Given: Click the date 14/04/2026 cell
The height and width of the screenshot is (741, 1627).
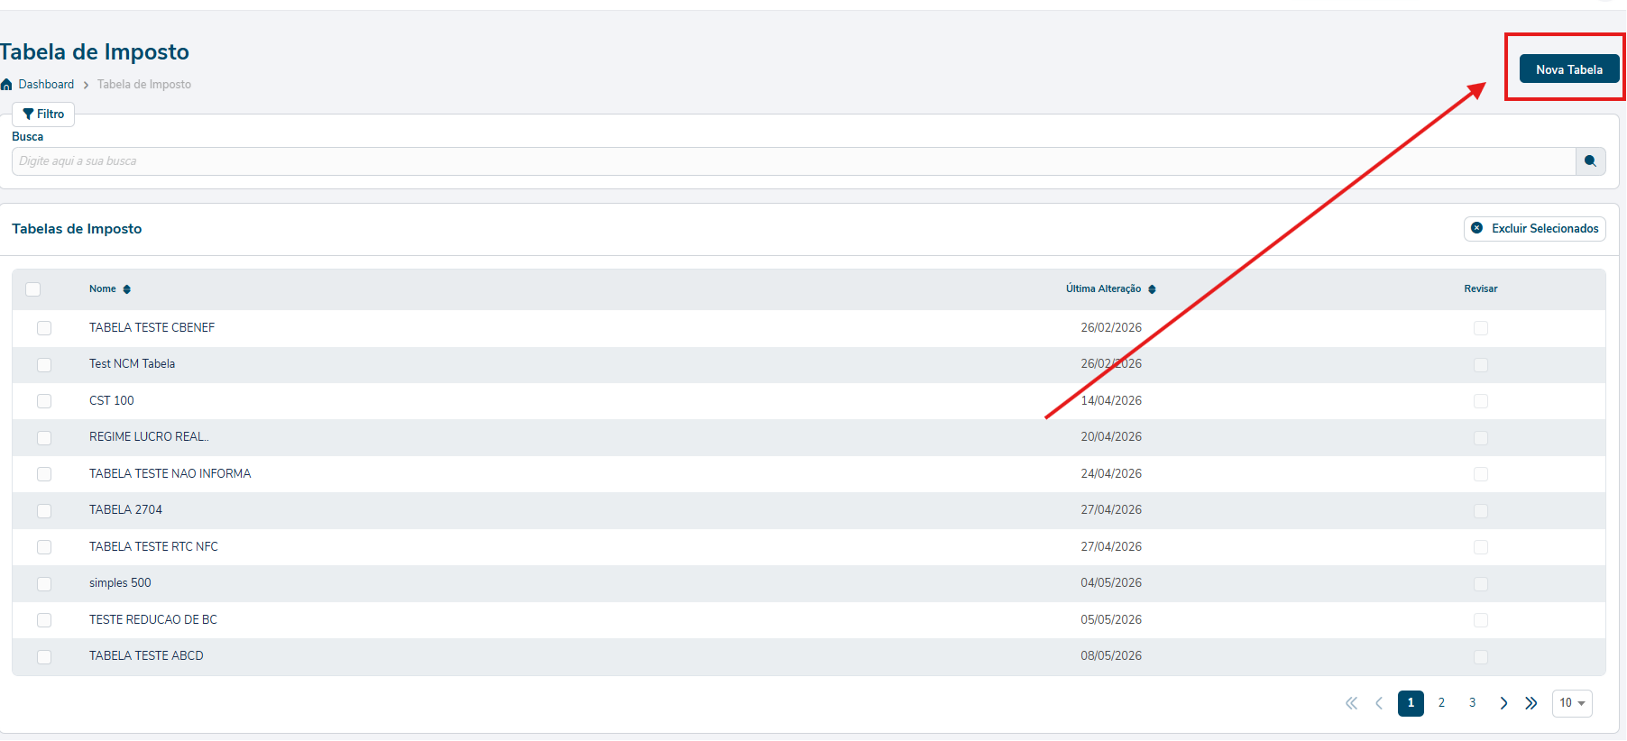Looking at the screenshot, I should pyautogui.click(x=1111, y=401).
